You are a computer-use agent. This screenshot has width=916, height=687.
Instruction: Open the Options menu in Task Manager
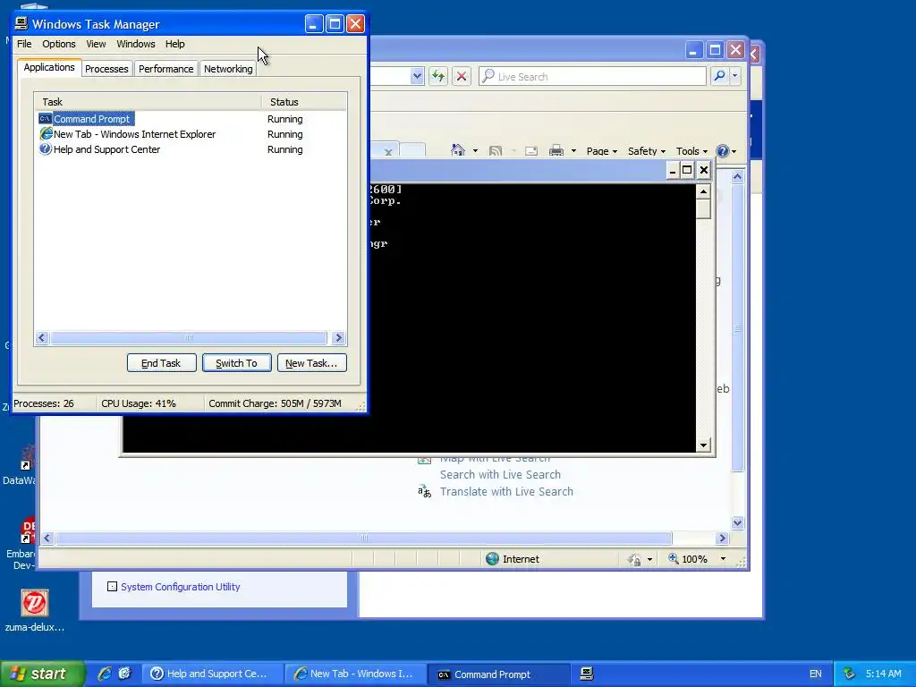(x=58, y=44)
